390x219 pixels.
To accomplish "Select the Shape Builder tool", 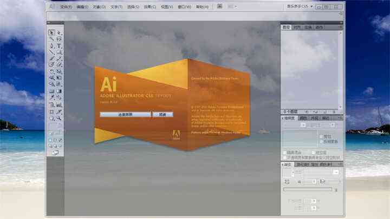I will point(52,84).
